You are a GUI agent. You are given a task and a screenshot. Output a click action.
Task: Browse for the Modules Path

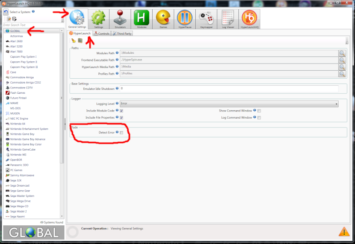(x=342, y=53)
